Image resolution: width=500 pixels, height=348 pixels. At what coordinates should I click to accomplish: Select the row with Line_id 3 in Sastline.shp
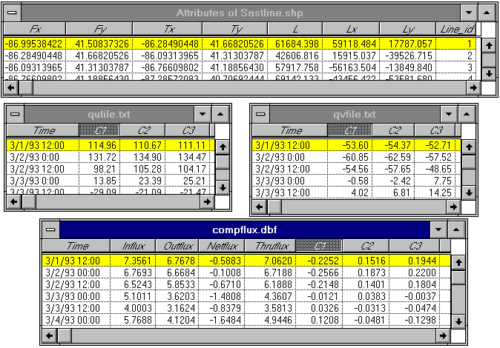click(x=237, y=66)
